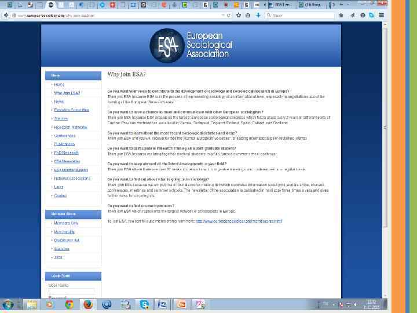Go to the browser home page icon
The image size is (417, 313).
pyautogui.click(x=341, y=15)
